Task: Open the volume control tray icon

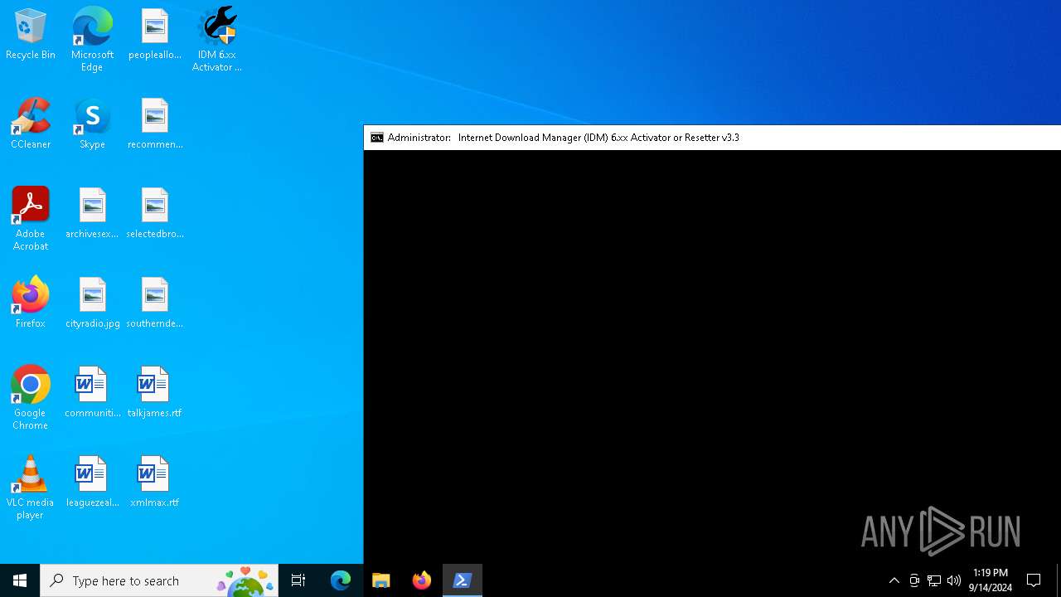Action: point(954,580)
